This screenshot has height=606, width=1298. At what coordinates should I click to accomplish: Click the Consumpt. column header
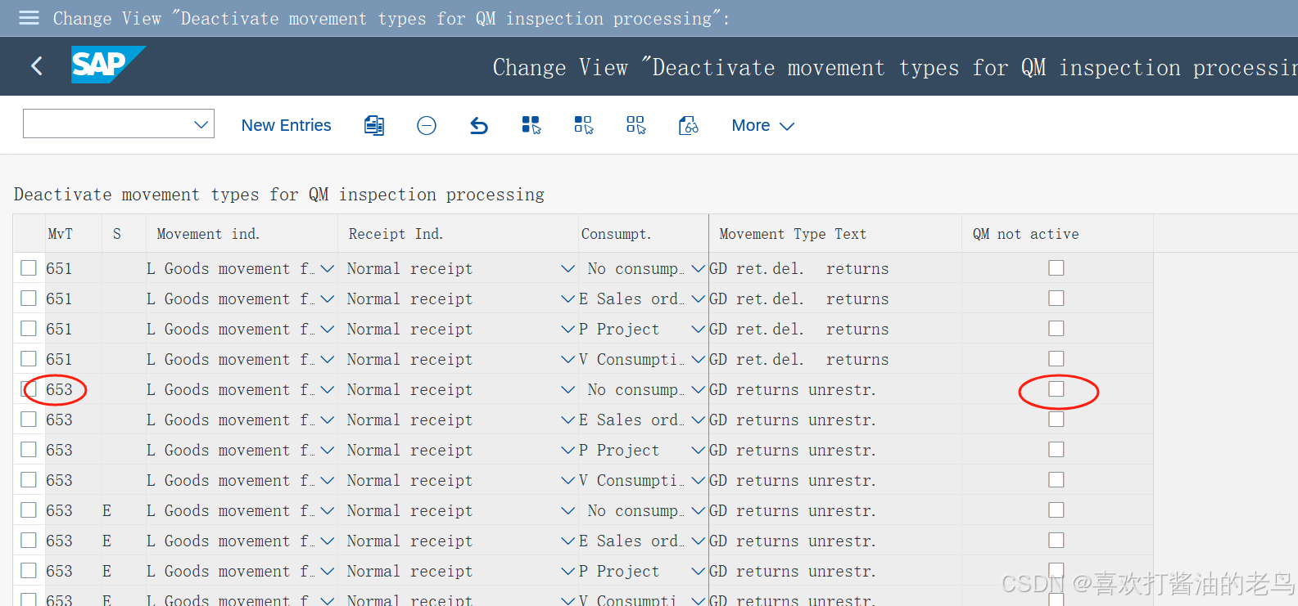click(x=644, y=234)
